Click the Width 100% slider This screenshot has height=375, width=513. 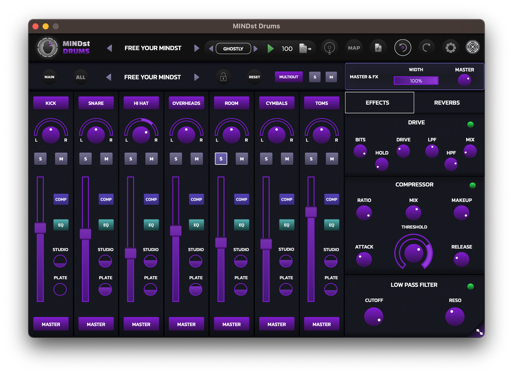416,81
